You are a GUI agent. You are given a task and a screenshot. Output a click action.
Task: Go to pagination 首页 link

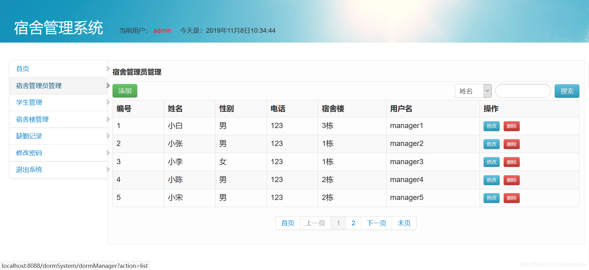(x=288, y=223)
